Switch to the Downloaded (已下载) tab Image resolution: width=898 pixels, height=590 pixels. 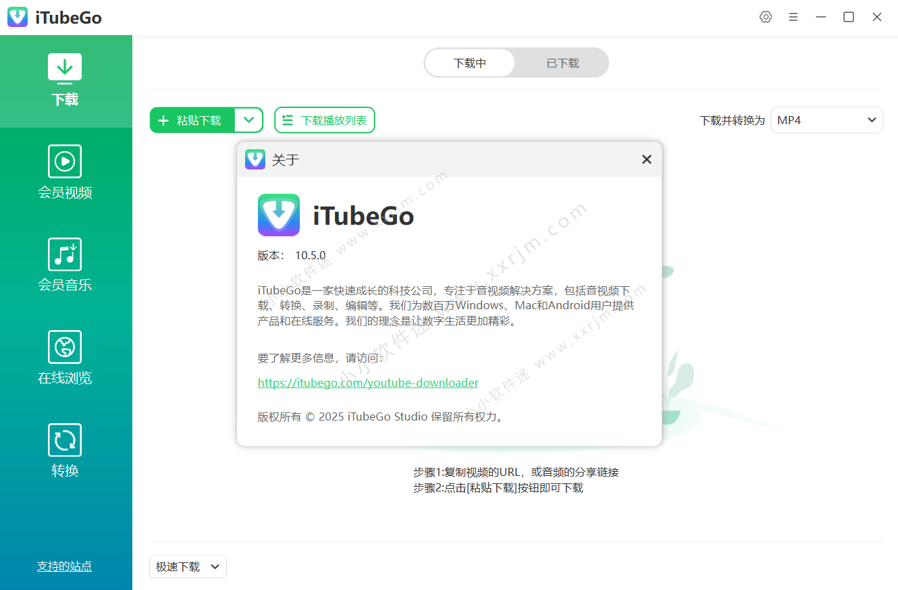coord(562,63)
